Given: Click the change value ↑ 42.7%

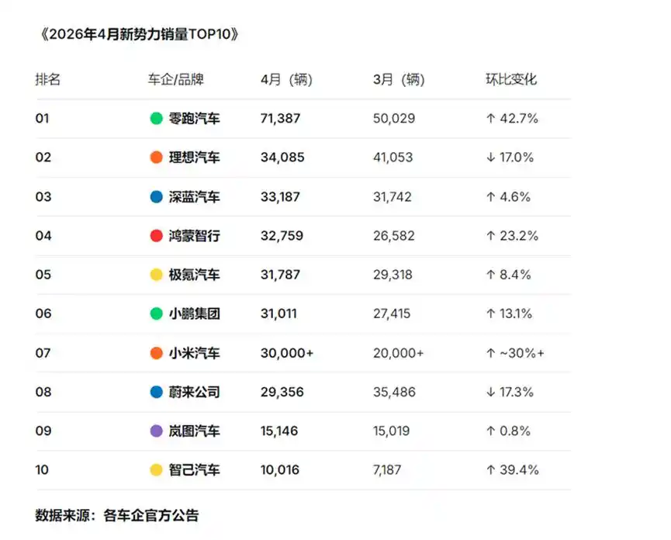Looking at the screenshot, I should point(512,118).
